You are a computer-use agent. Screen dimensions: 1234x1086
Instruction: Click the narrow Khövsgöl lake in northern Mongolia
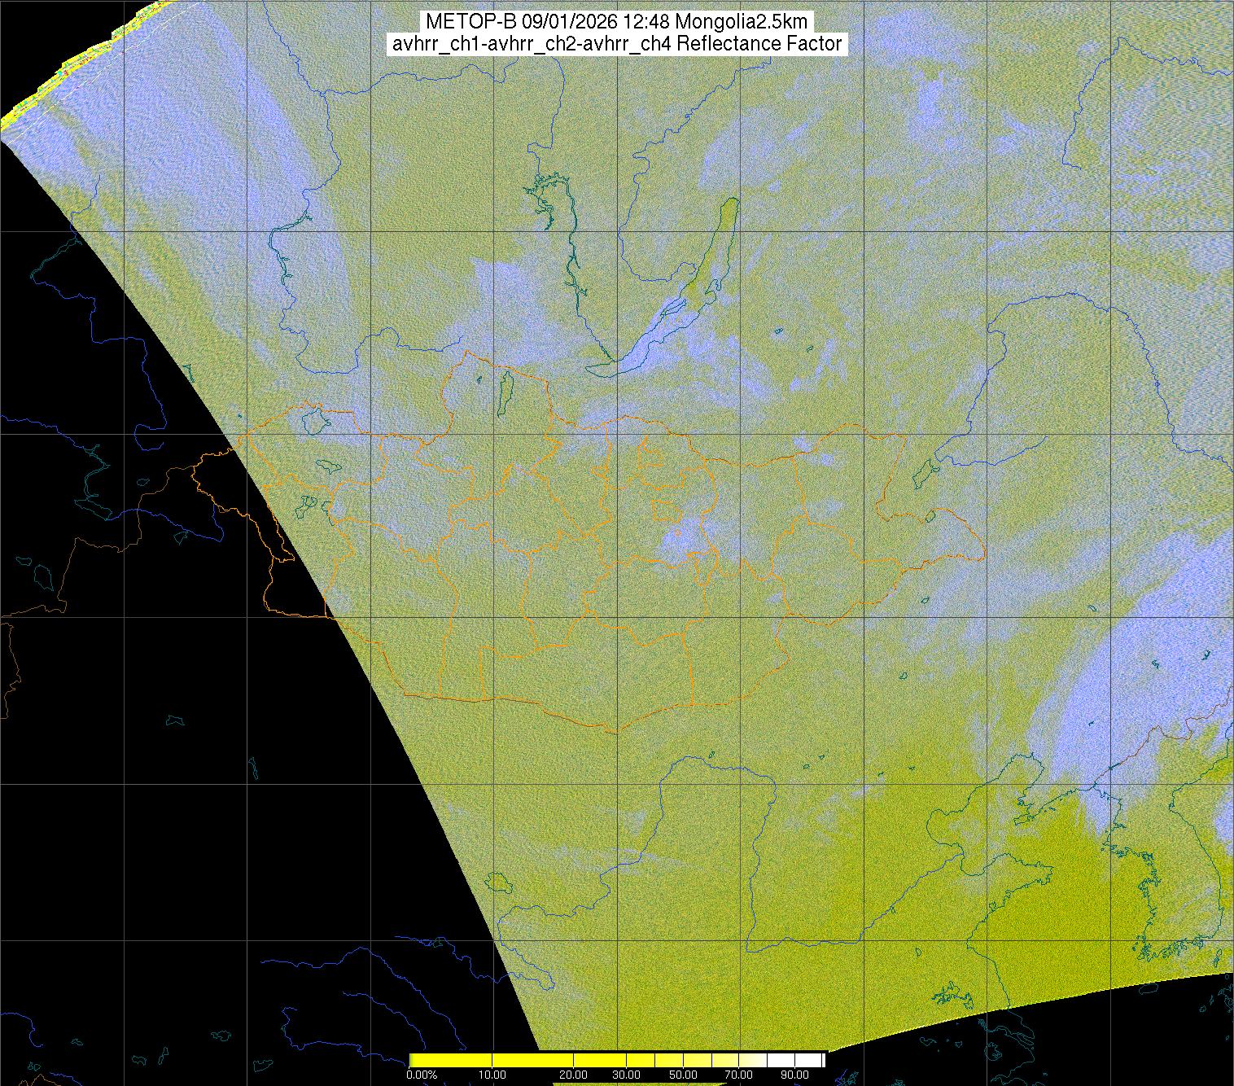[x=505, y=388]
